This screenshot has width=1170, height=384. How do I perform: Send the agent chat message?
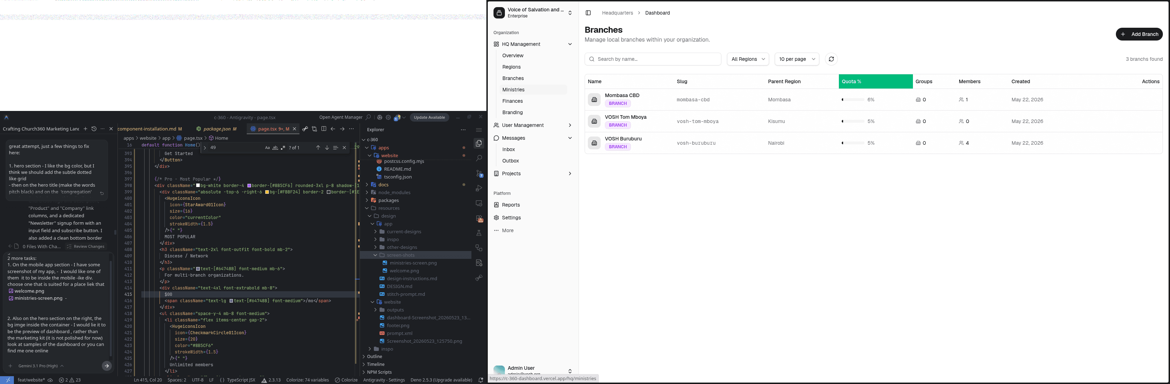[107, 366]
